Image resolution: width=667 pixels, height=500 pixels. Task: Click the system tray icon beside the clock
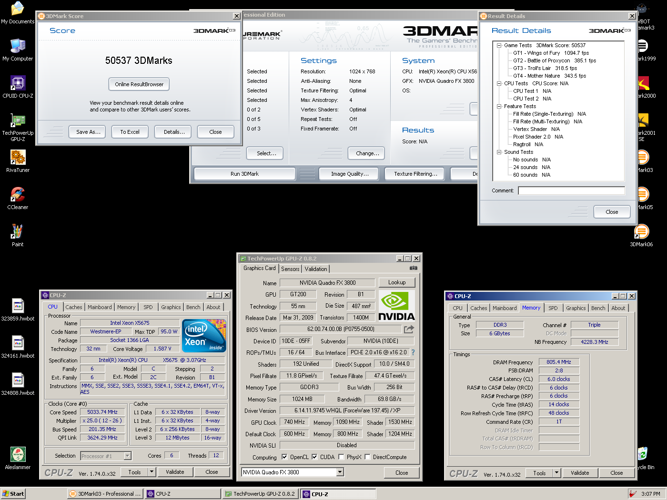tap(633, 494)
